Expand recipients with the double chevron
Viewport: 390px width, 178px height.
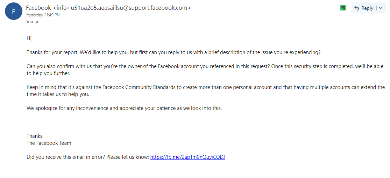point(37,22)
